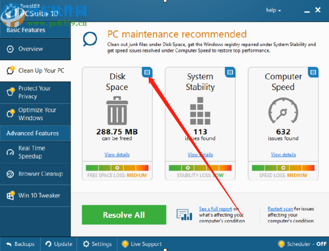Click the 288.75 MB freed value
329x251 pixels.
pyautogui.click(x=117, y=132)
